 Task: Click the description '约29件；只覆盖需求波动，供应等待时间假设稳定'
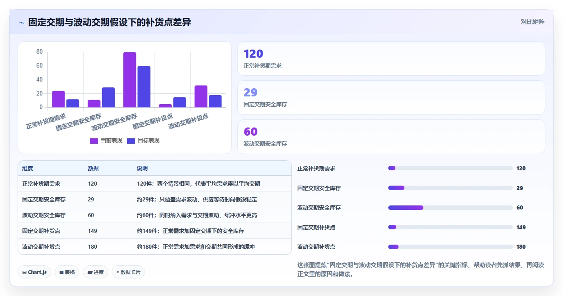point(197,200)
